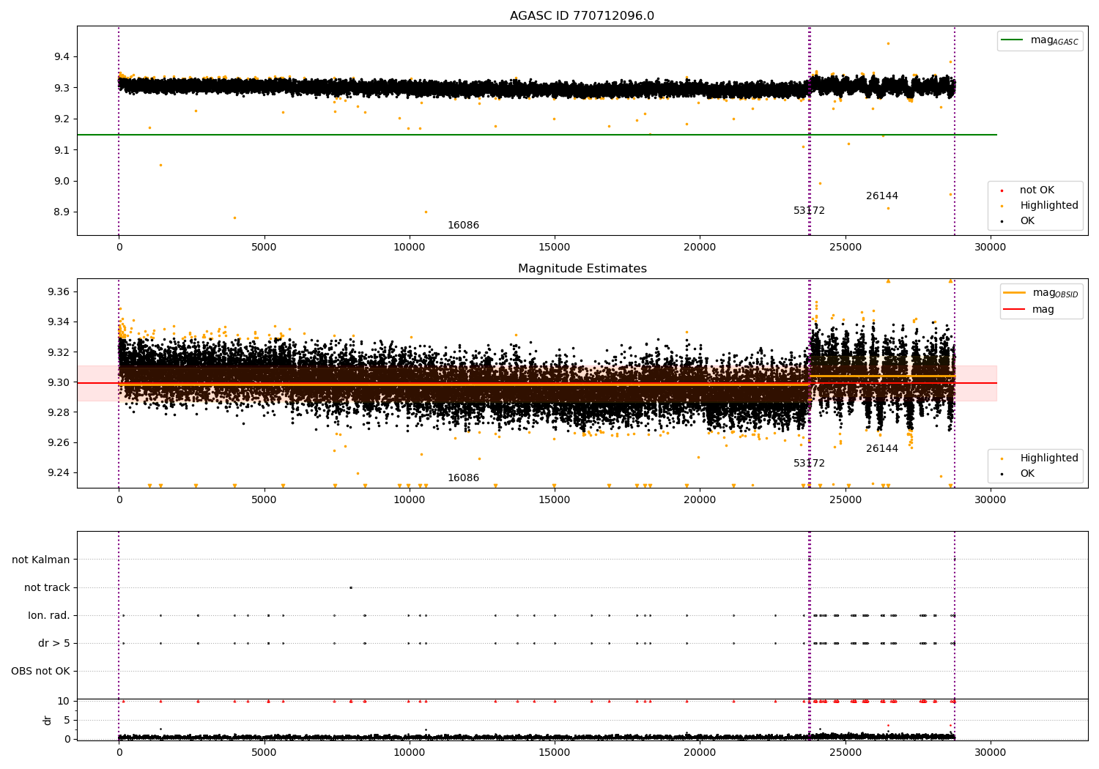Click 'Highlighted' in the top panel legend

point(1049,206)
